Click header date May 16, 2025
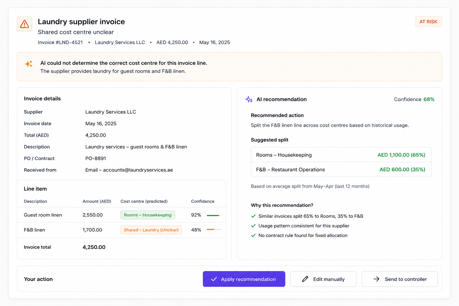This screenshot has height=306, width=459. 215,42
